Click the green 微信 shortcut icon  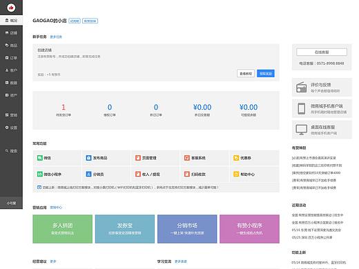pyautogui.click(x=40, y=158)
